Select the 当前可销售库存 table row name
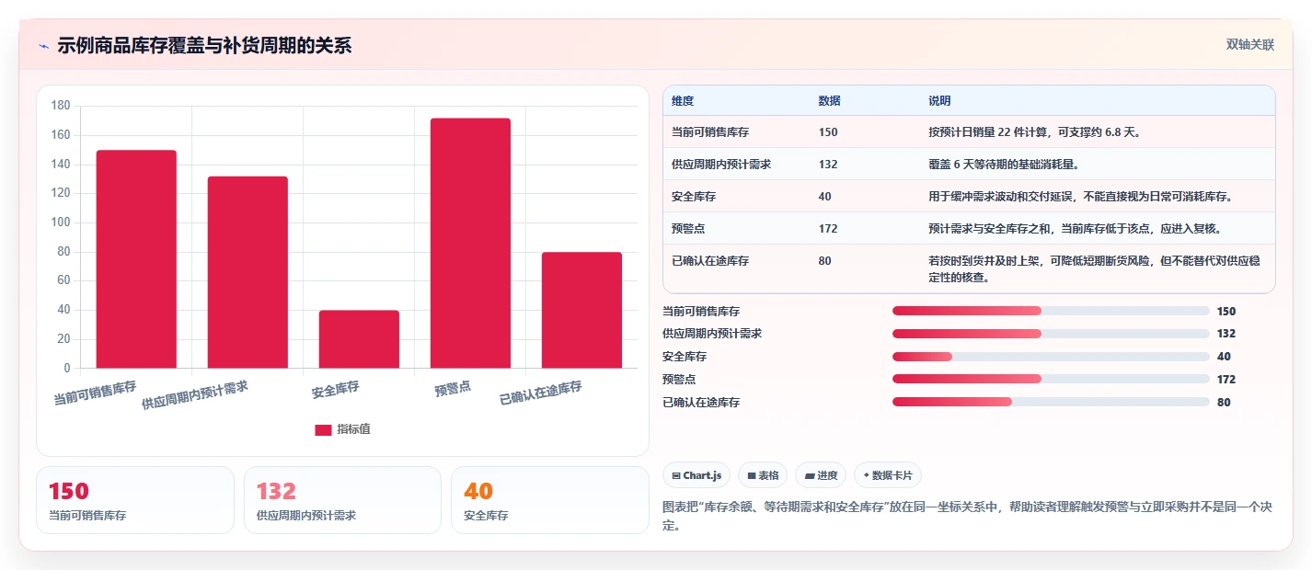Viewport: 1312px width, 570px height. coord(710,132)
